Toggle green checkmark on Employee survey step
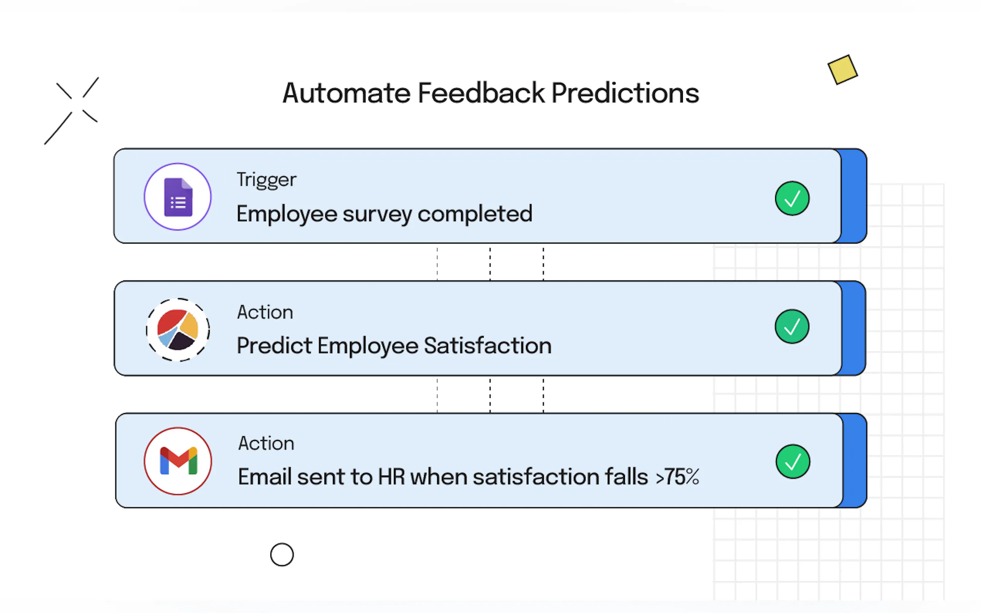The image size is (981, 613). [792, 198]
